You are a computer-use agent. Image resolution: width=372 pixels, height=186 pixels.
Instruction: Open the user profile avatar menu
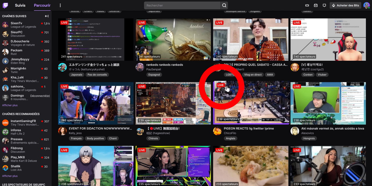366,5
